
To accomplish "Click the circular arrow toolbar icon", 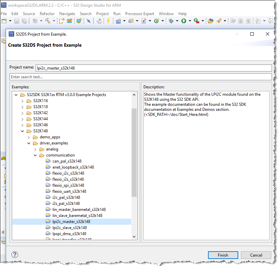I will pos(99,21).
